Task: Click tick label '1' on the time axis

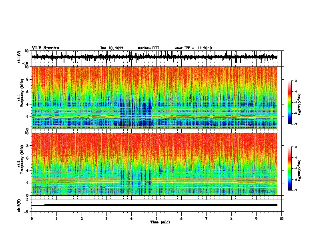Action: [x=56, y=219]
